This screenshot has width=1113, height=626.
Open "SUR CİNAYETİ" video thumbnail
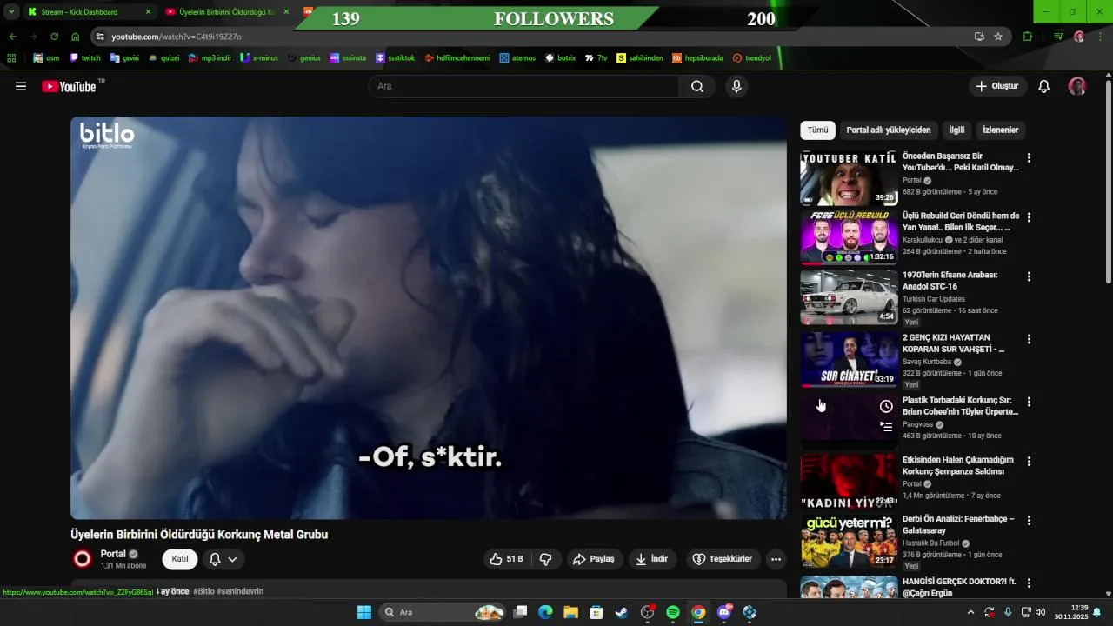[849, 359]
